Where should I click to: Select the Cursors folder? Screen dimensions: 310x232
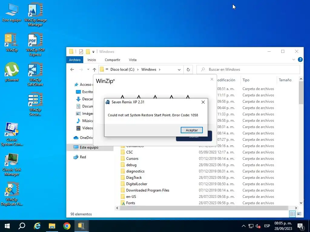click(x=132, y=159)
